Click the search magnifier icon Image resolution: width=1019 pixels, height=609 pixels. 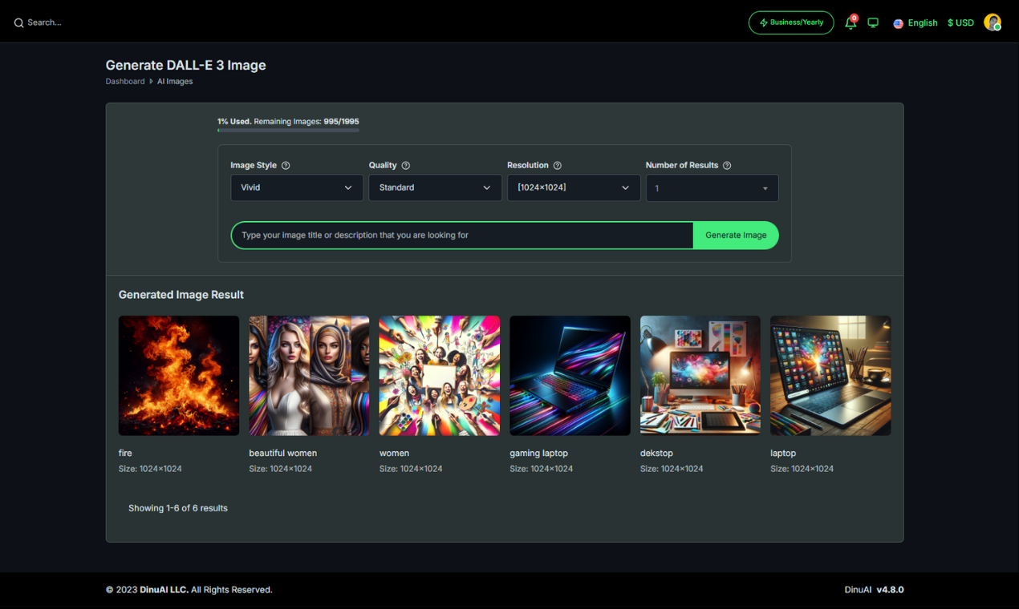click(x=18, y=22)
